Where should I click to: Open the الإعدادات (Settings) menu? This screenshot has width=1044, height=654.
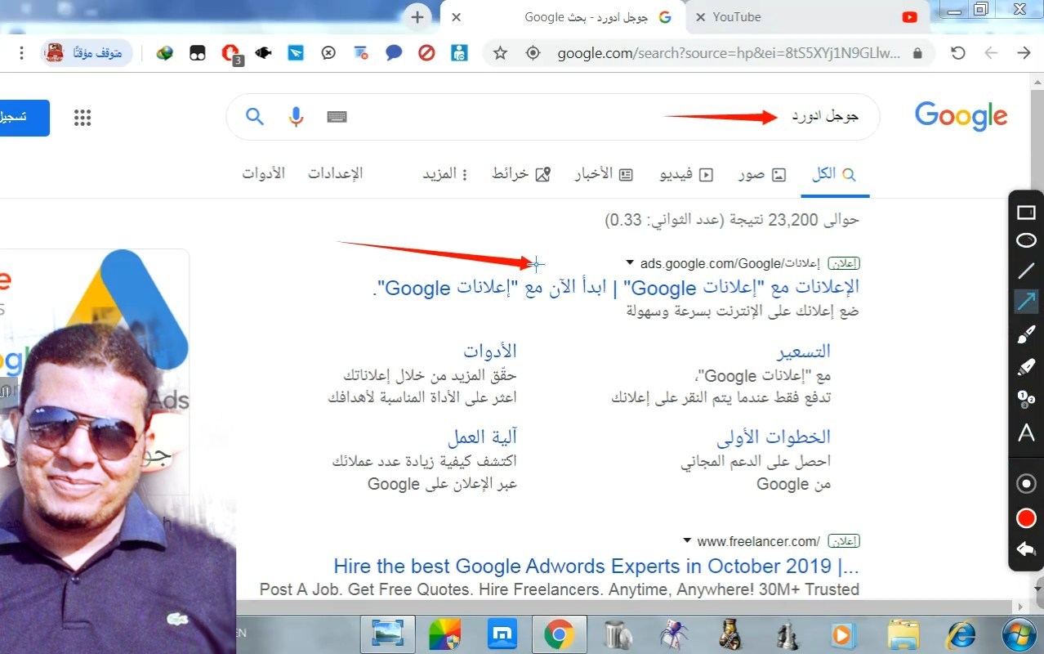(335, 173)
